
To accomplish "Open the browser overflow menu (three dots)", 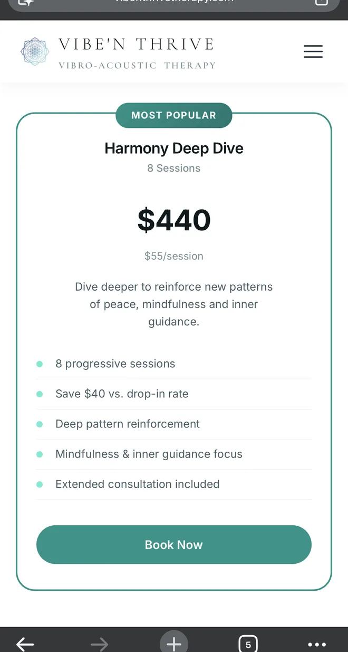I will tap(317, 644).
